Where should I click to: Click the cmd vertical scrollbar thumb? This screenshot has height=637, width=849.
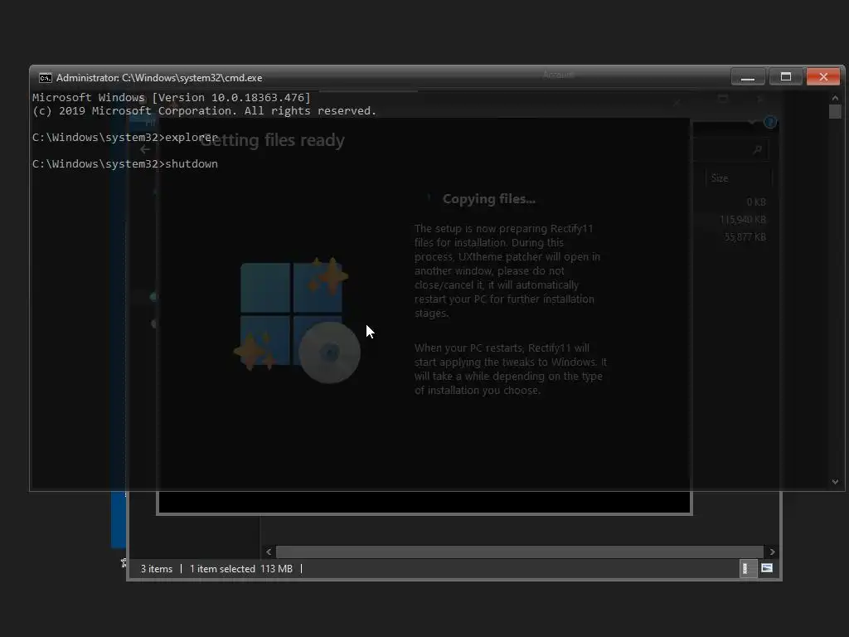[x=835, y=112]
